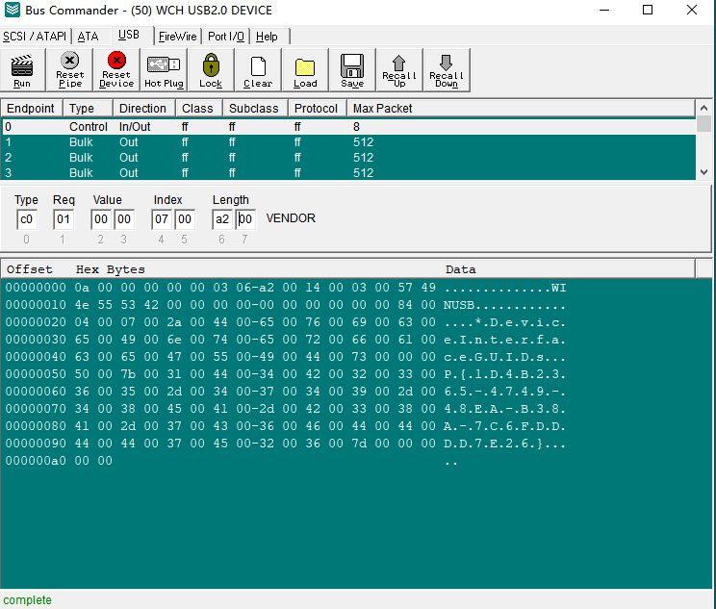Switch to the Port I/O tab

[x=225, y=36]
